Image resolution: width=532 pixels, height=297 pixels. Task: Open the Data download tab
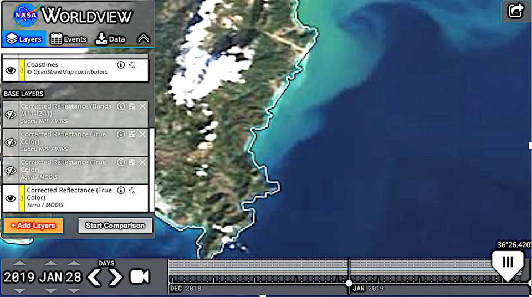(x=110, y=39)
